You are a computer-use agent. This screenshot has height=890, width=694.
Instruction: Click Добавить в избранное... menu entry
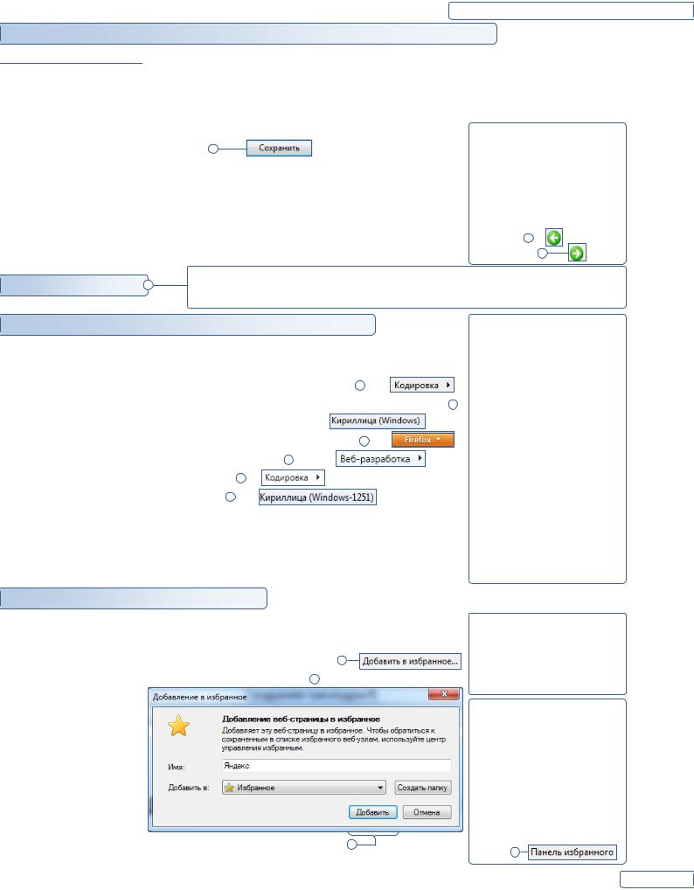click(x=410, y=661)
